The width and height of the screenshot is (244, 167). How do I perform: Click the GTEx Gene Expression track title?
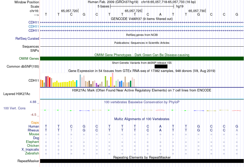[142, 71]
